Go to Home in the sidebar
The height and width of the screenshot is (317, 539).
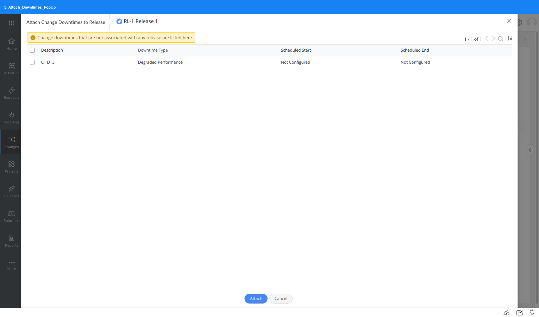12,44
